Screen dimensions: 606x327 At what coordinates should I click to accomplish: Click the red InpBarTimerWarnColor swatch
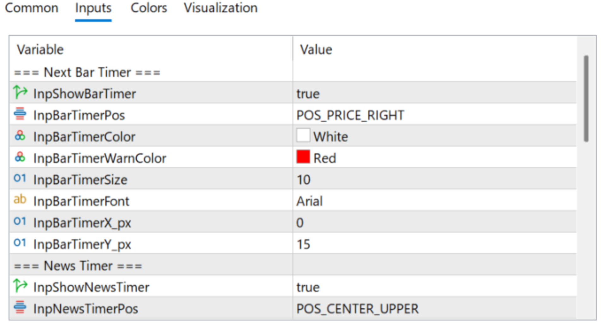click(x=303, y=157)
